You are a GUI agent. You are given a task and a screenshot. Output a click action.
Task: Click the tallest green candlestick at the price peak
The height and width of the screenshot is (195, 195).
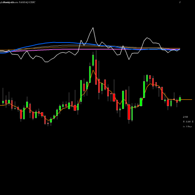[93, 60]
